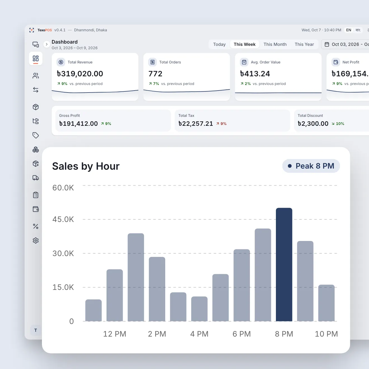Open the clipboard checklist icon in sidebar
Screen dimensions: 369x369
(36, 195)
